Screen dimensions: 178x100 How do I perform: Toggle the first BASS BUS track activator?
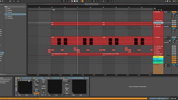pyautogui.click(x=174, y=12)
